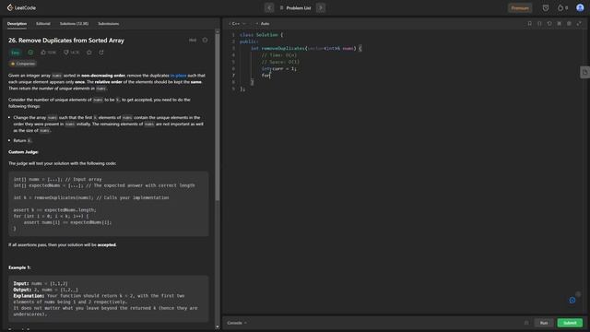The width and height of the screenshot is (590, 332).
Task: Open the shield badge icon in header
Action: pos(545,8)
